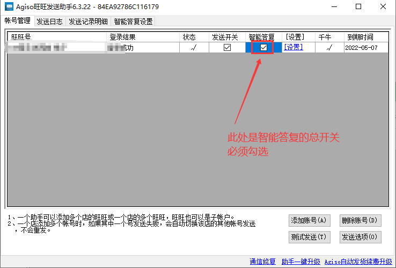Click the 状态 column header

click(x=194, y=37)
